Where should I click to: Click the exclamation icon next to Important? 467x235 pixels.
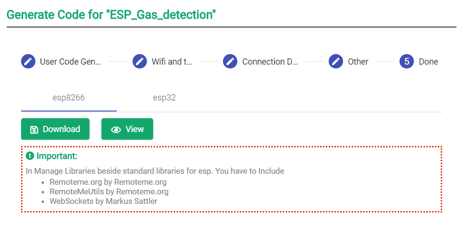coord(30,156)
